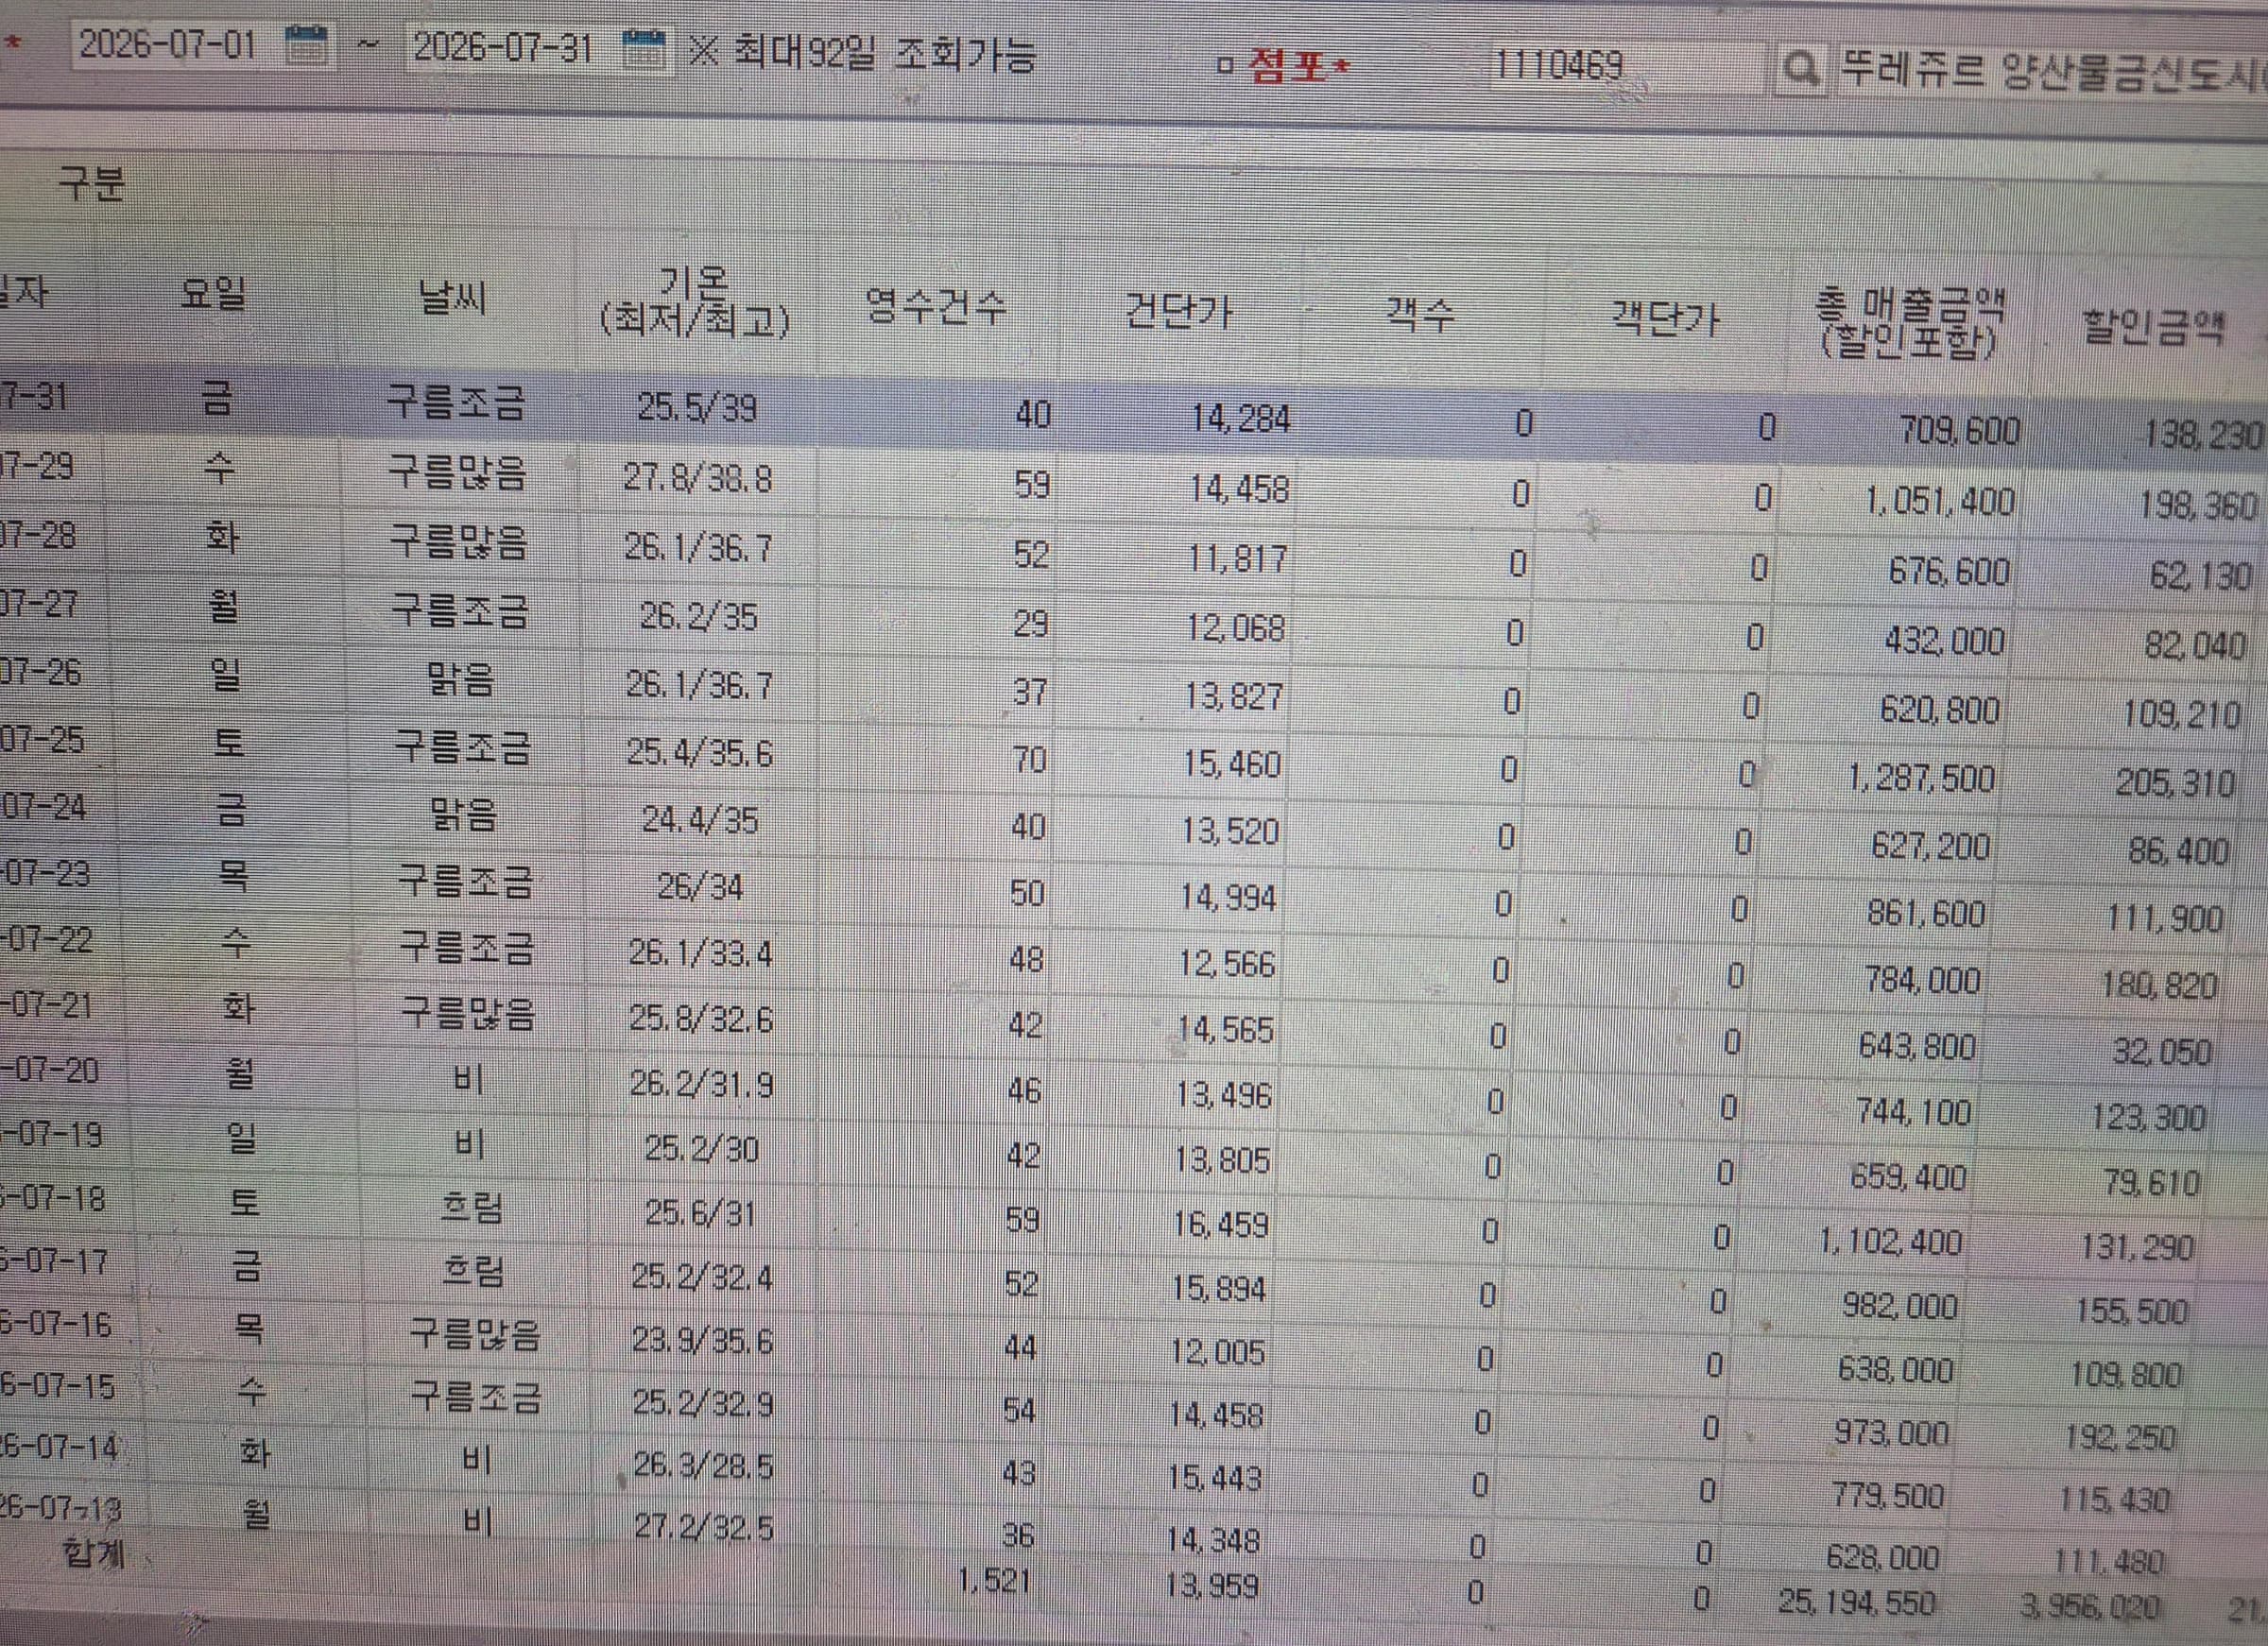Select the receipt count cell 29

pos(1031,625)
